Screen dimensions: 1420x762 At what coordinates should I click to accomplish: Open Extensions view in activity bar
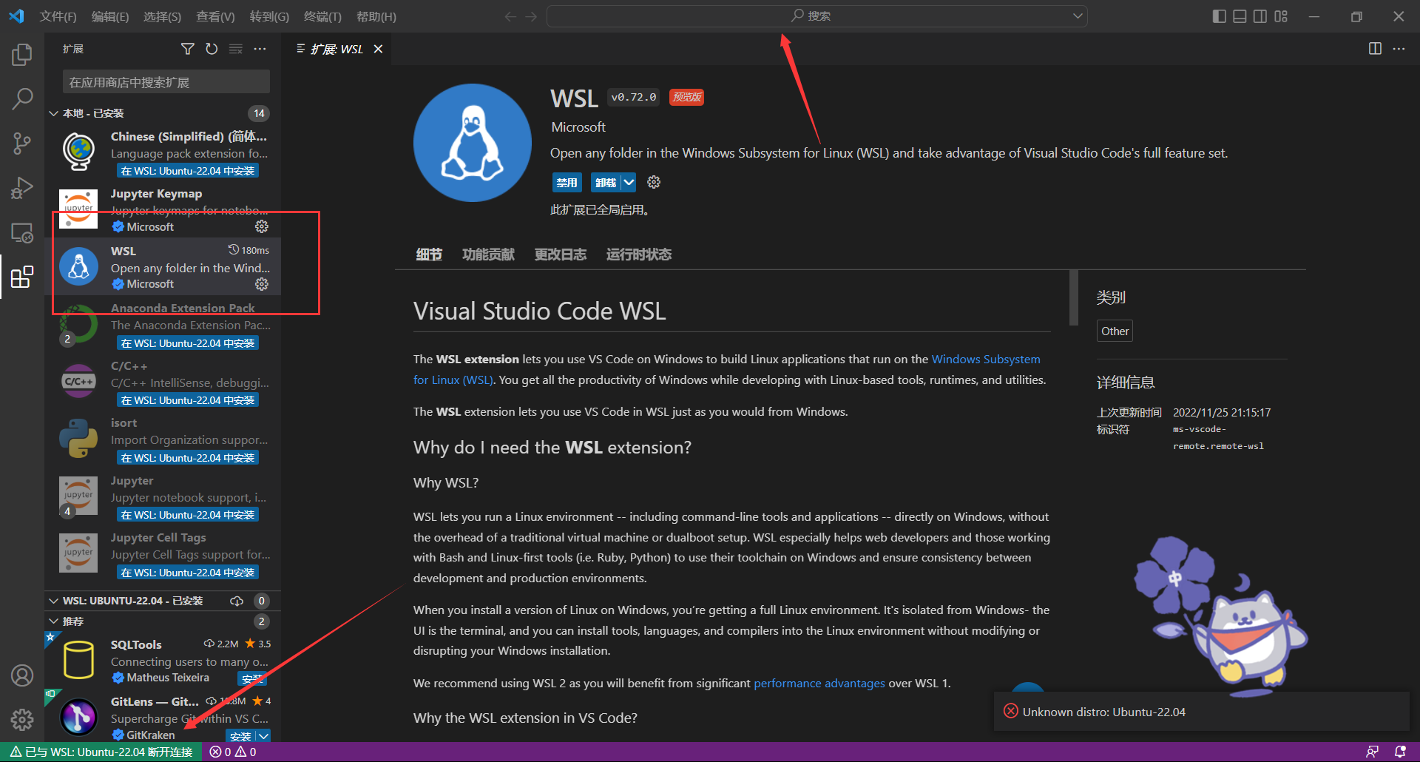(22, 277)
